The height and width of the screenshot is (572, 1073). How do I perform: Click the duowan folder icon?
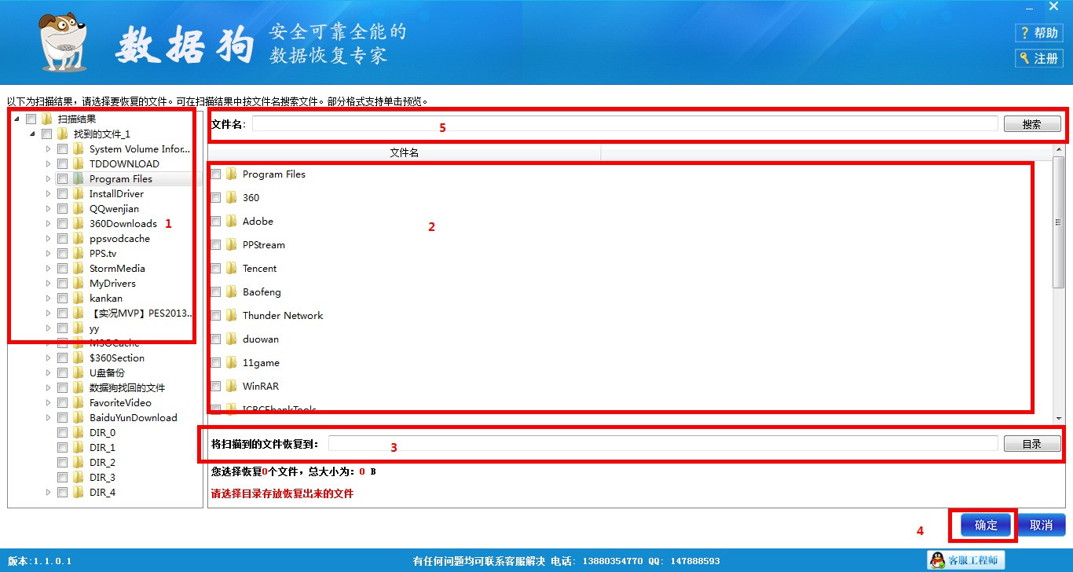231,339
